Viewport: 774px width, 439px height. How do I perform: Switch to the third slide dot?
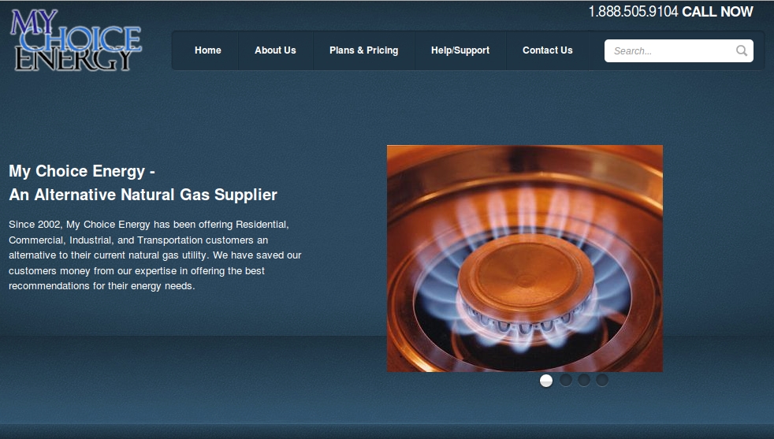[584, 380]
